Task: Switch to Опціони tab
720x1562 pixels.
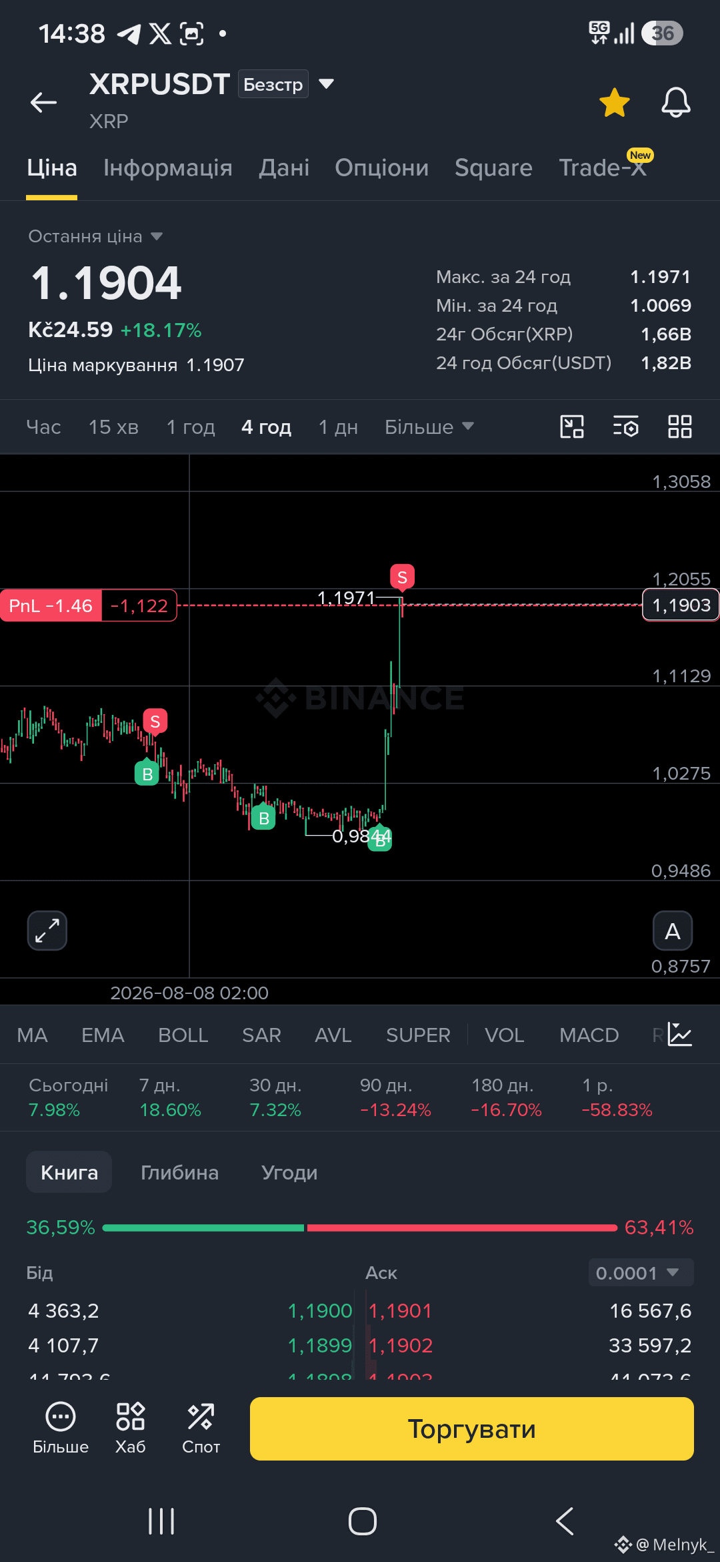Action: [382, 168]
